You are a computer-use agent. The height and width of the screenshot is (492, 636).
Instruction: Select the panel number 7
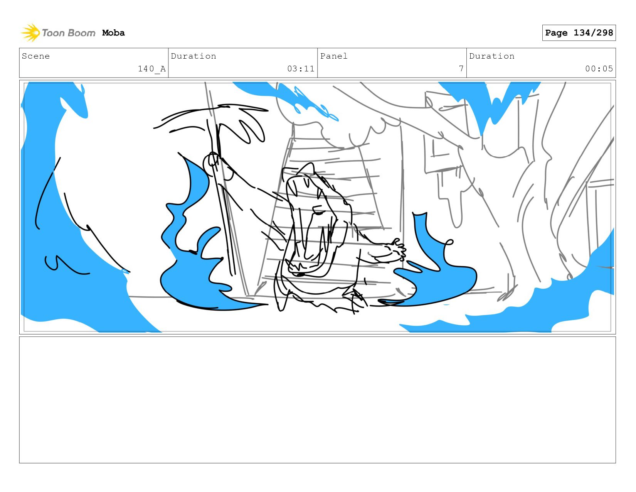pos(461,69)
